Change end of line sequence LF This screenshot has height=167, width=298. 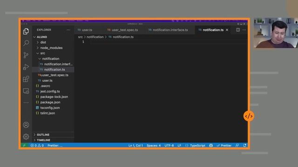tap(179, 145)
